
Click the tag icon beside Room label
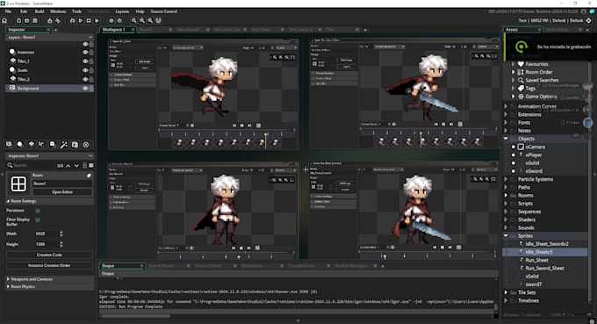click(89, 176)
